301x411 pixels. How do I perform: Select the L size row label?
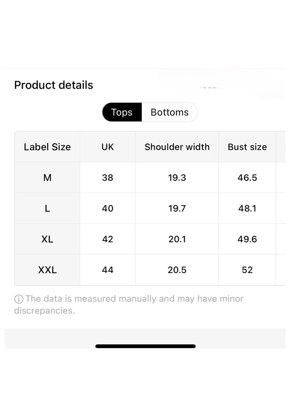(47, 209)
